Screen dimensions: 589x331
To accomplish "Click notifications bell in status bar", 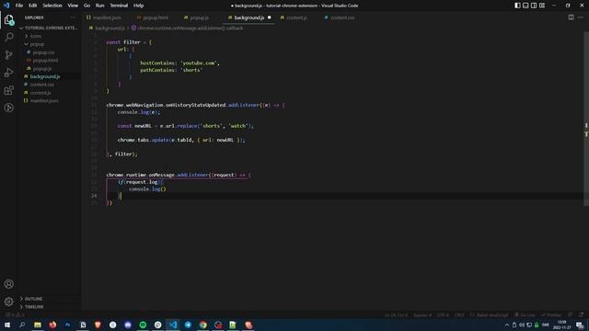I will pyautogui.click(x=582, y=314).
